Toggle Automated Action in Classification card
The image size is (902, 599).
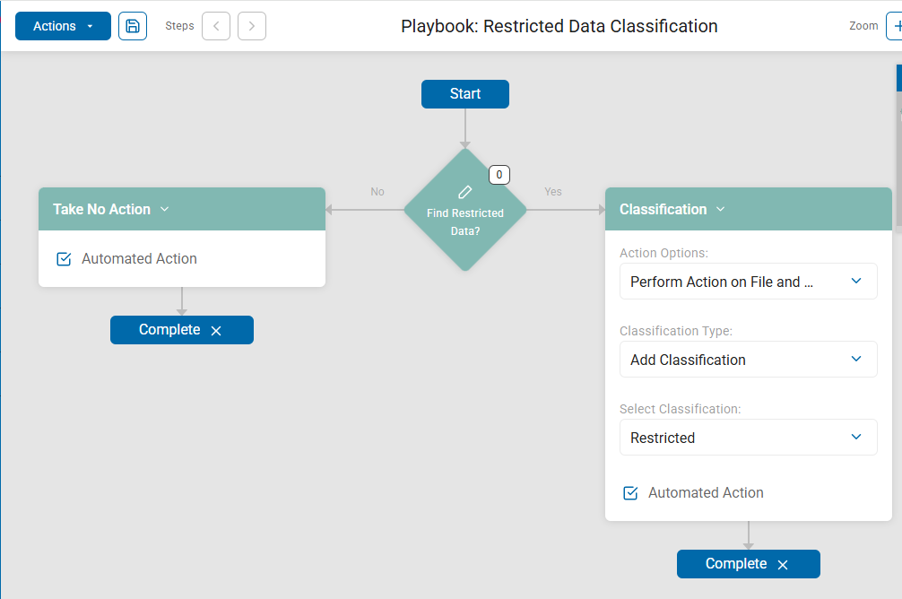coord(630,493)
